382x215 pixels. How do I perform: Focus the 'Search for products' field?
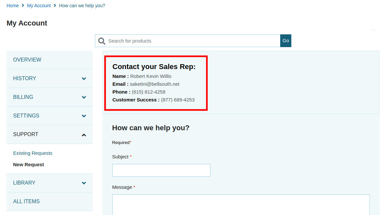(x=193, y=41)
